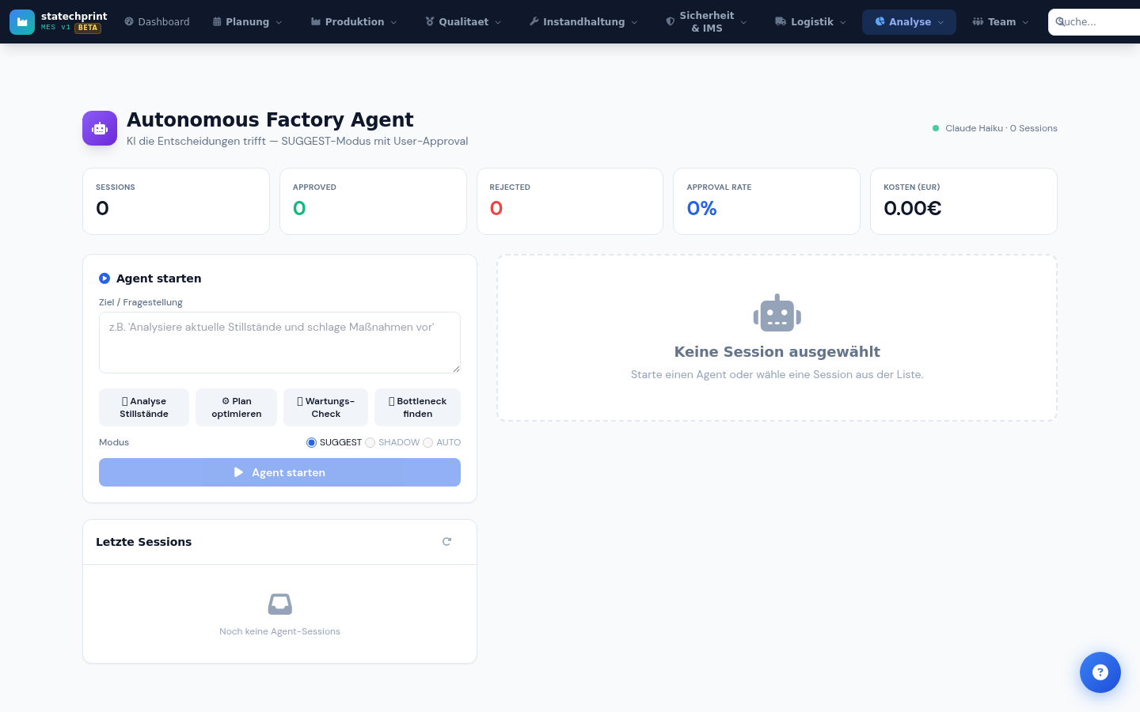Click the APPROVAL RATE 0% value
Viewport: 1140px width, 712px height.
pos(701,208)
